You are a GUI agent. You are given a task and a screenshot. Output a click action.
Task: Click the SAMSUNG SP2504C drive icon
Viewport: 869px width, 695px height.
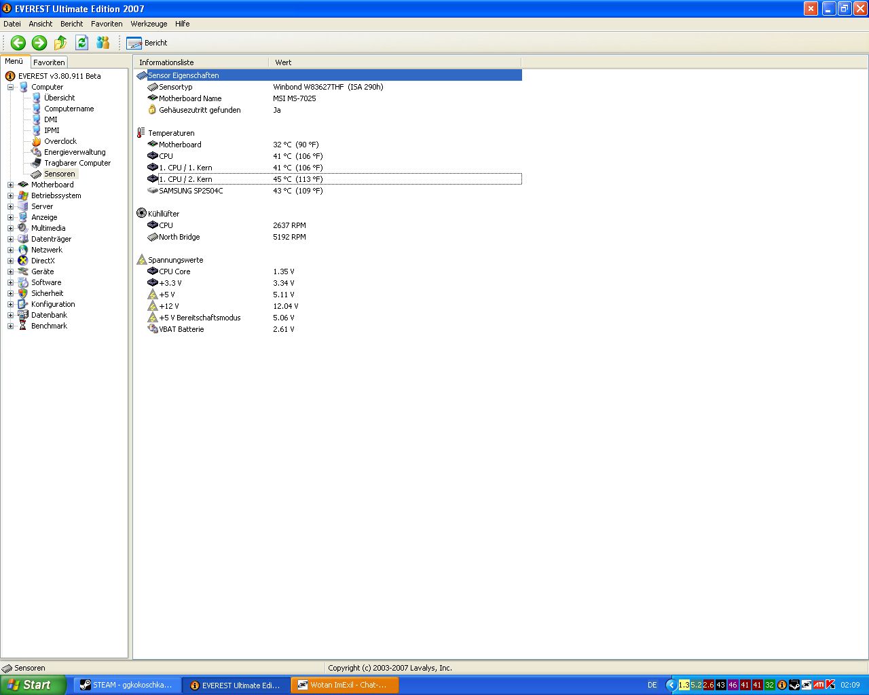pyautogui.click(x=153, y=191)
